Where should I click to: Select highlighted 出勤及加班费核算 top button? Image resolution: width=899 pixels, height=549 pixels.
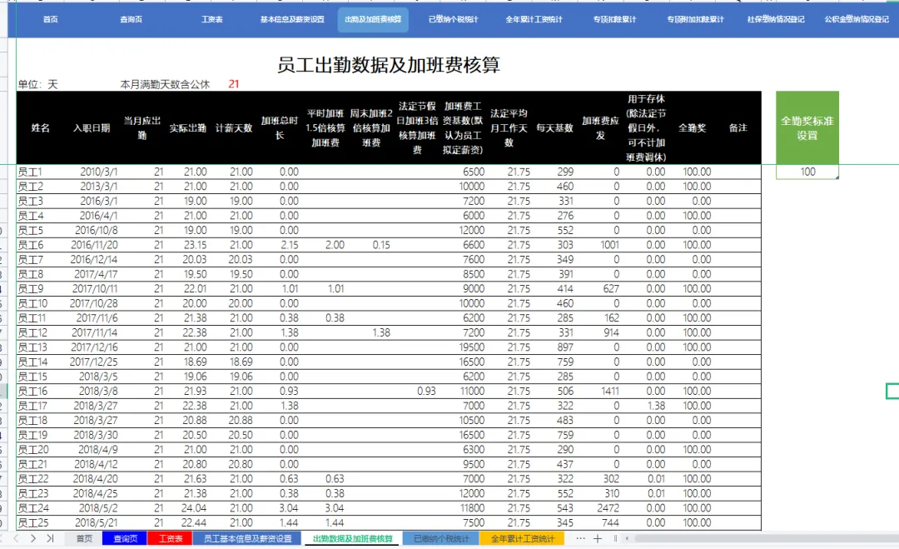373,19
